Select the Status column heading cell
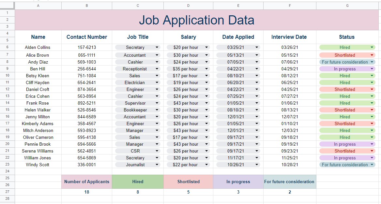The image size is (381, 204). click(347, 37)
